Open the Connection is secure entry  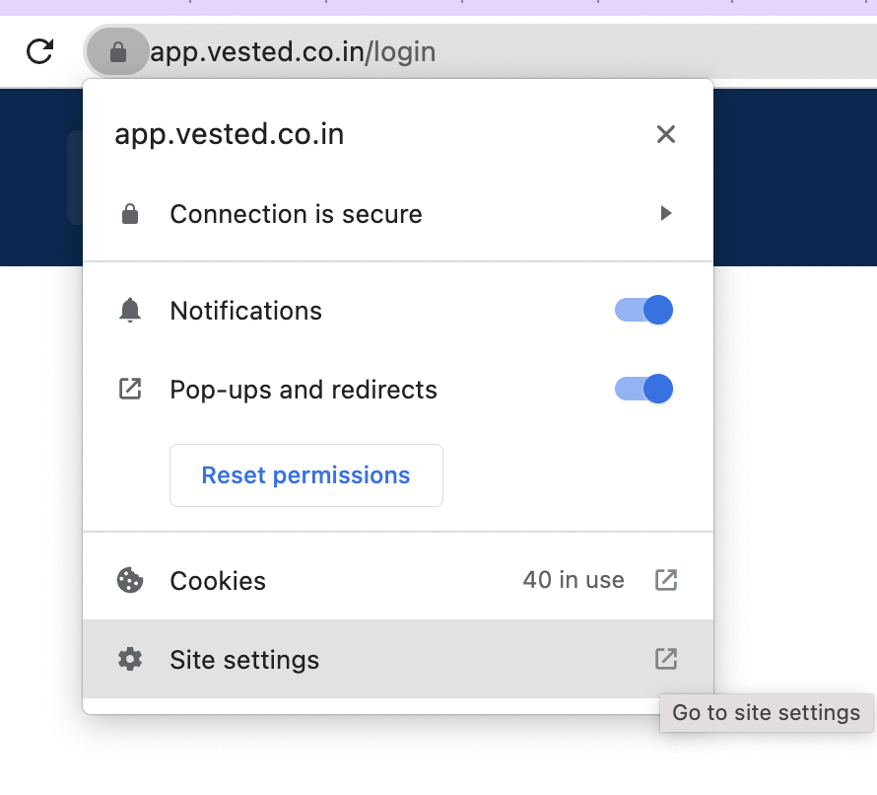pyautogui.click(x=296, y=214)
